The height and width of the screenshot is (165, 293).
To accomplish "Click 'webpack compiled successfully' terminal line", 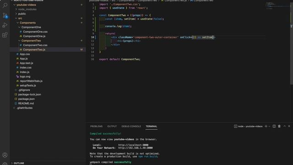I will coord(110,162).
